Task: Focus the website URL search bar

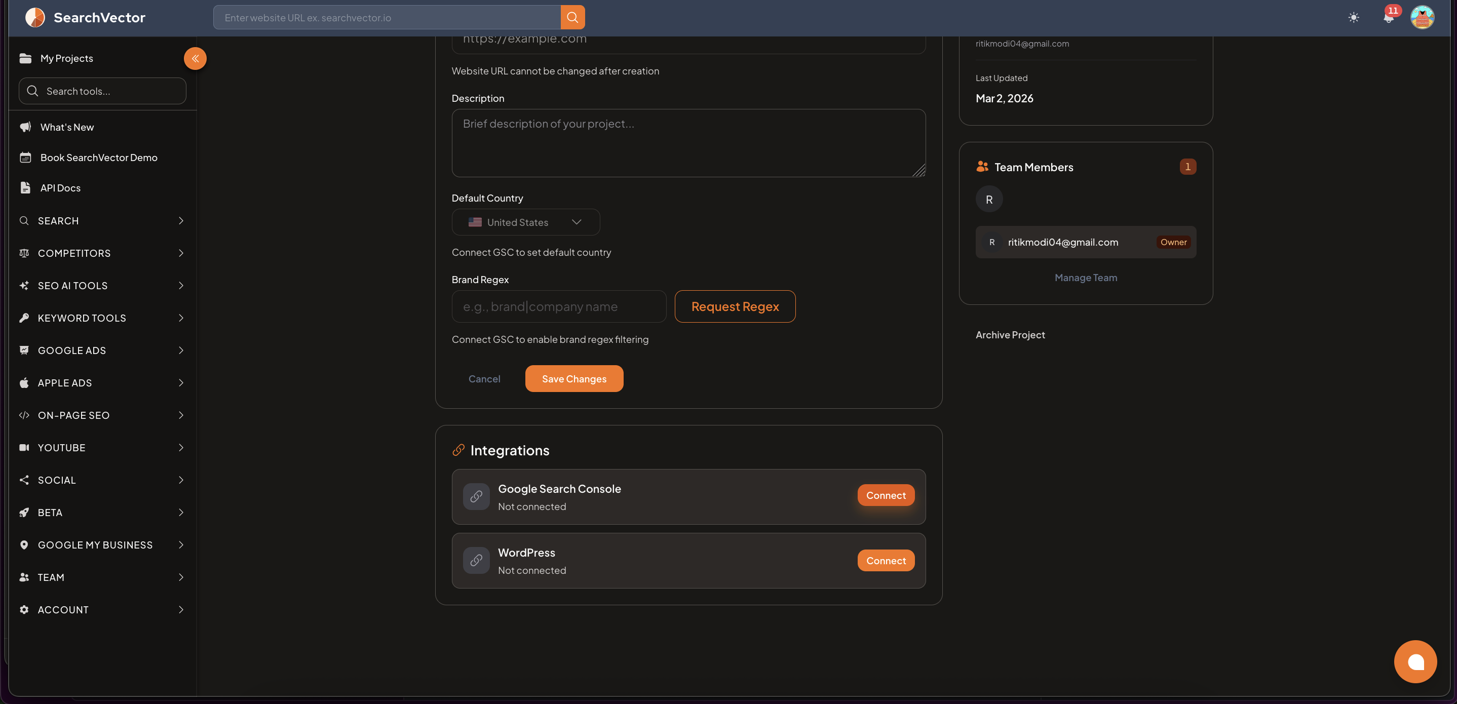Action: pos(387,18)
